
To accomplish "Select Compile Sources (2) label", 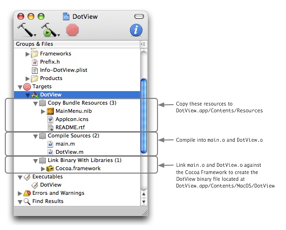I will (x=73, y=135).
